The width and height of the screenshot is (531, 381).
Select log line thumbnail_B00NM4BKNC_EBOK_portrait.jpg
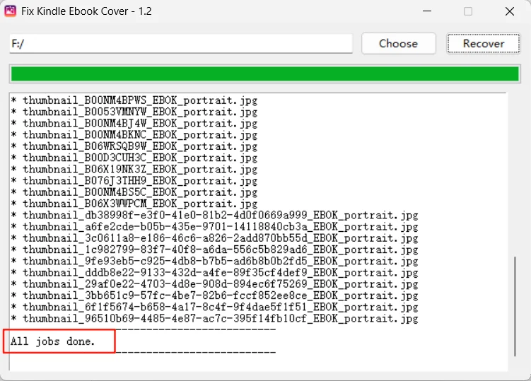[x=134, y=135]
